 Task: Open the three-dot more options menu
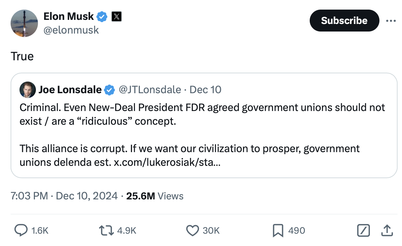click(390, 21)
